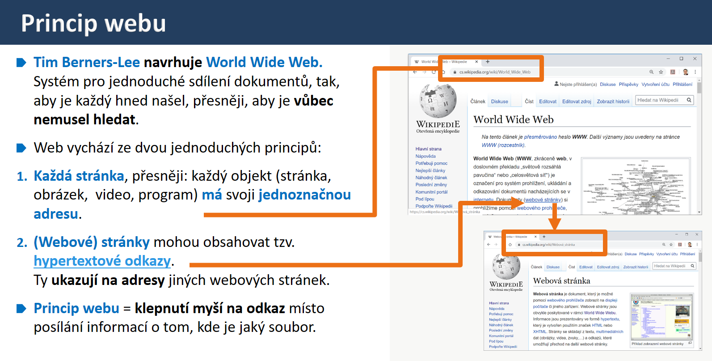Click home icon in World Wide Web window
712x361 pixels.
pos(443,72)
